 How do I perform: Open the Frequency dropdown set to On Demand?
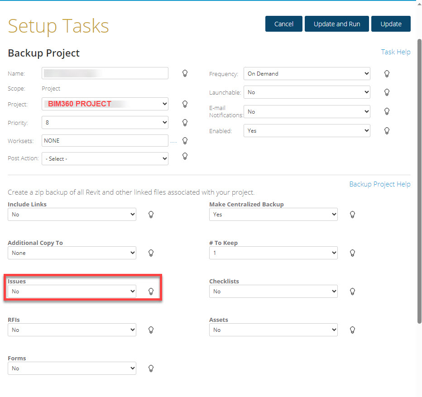tap(307, 74)
